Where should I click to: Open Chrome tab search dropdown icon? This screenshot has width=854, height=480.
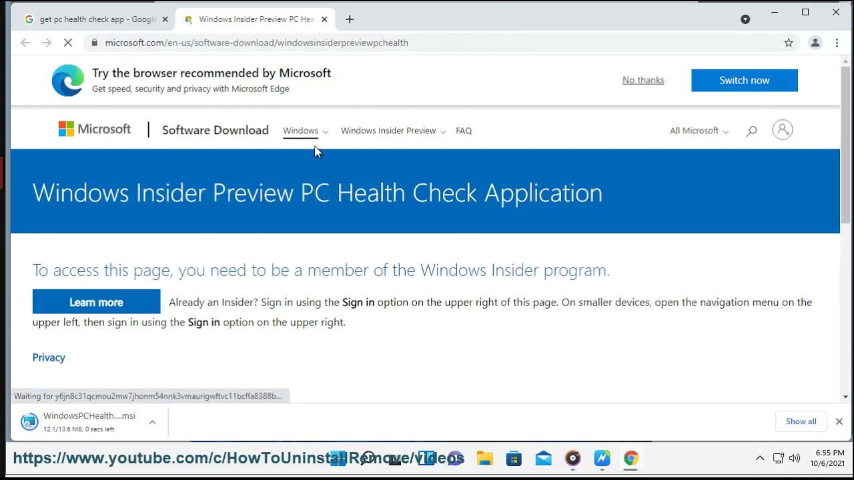click(x=745, y=19)
